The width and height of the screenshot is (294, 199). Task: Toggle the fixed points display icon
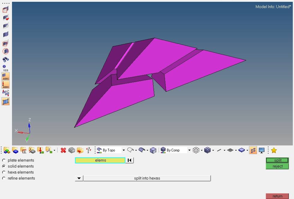6,101
